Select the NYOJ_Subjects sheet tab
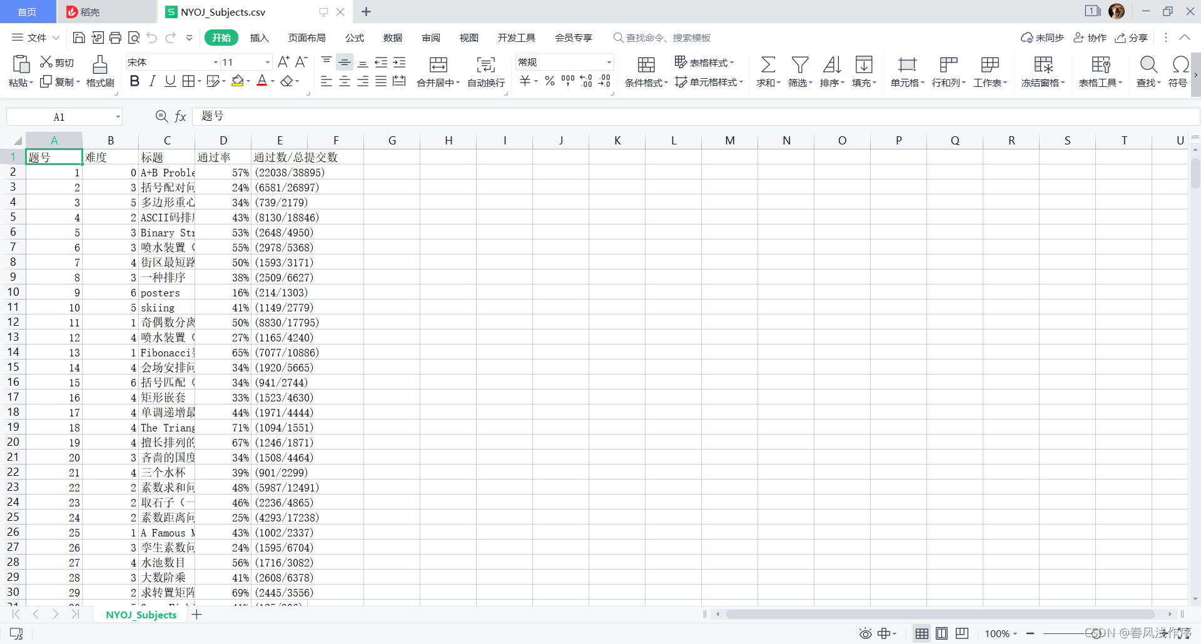 141,615
